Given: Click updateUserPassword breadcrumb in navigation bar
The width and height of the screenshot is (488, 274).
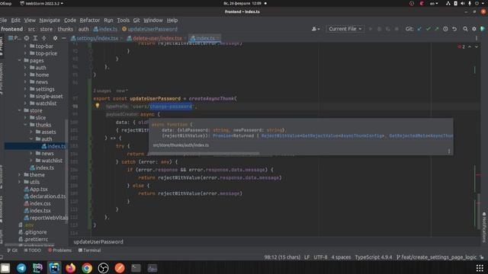Looking at the screenshot, I should click(149, 29).
